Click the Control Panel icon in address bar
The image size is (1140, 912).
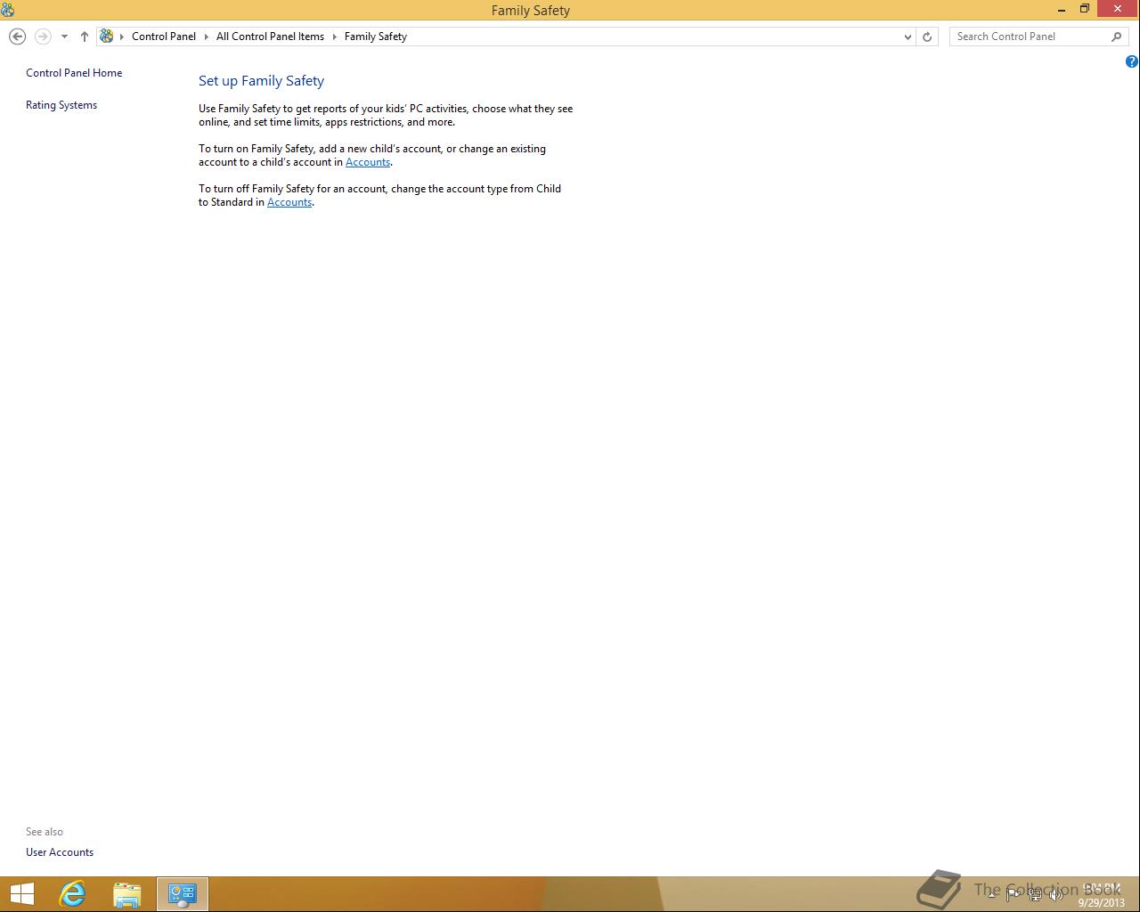pos(107,37)
